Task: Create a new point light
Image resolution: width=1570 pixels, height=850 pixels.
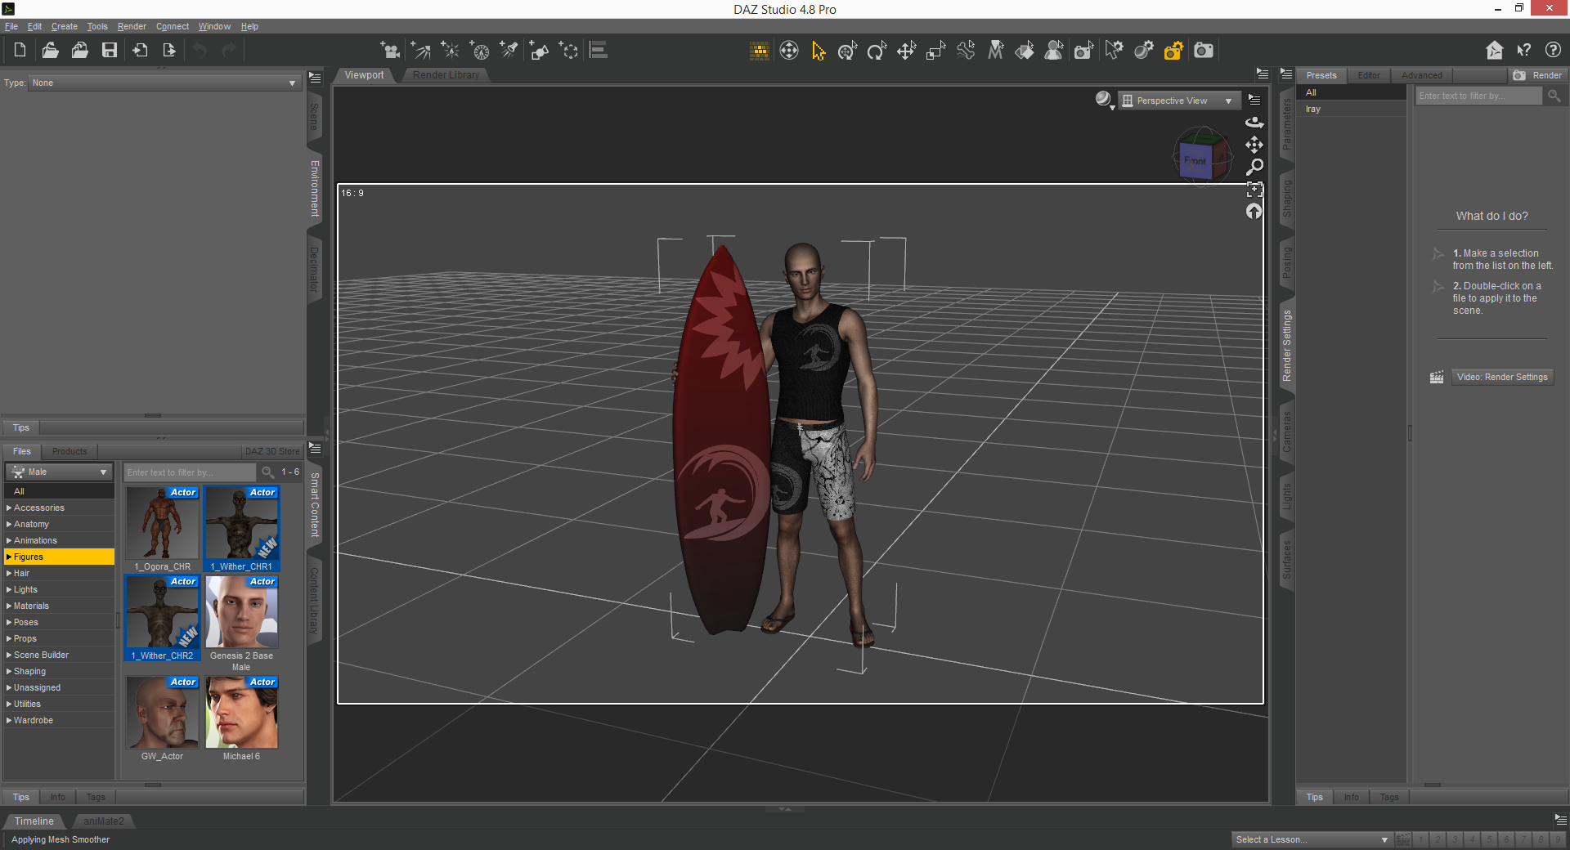Action: [x=450, y=50]
